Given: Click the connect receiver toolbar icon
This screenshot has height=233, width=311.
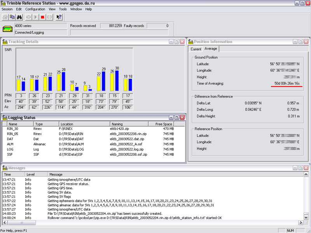Looking at the screenshot, I should pyautogui.click(x=29, y=17).
